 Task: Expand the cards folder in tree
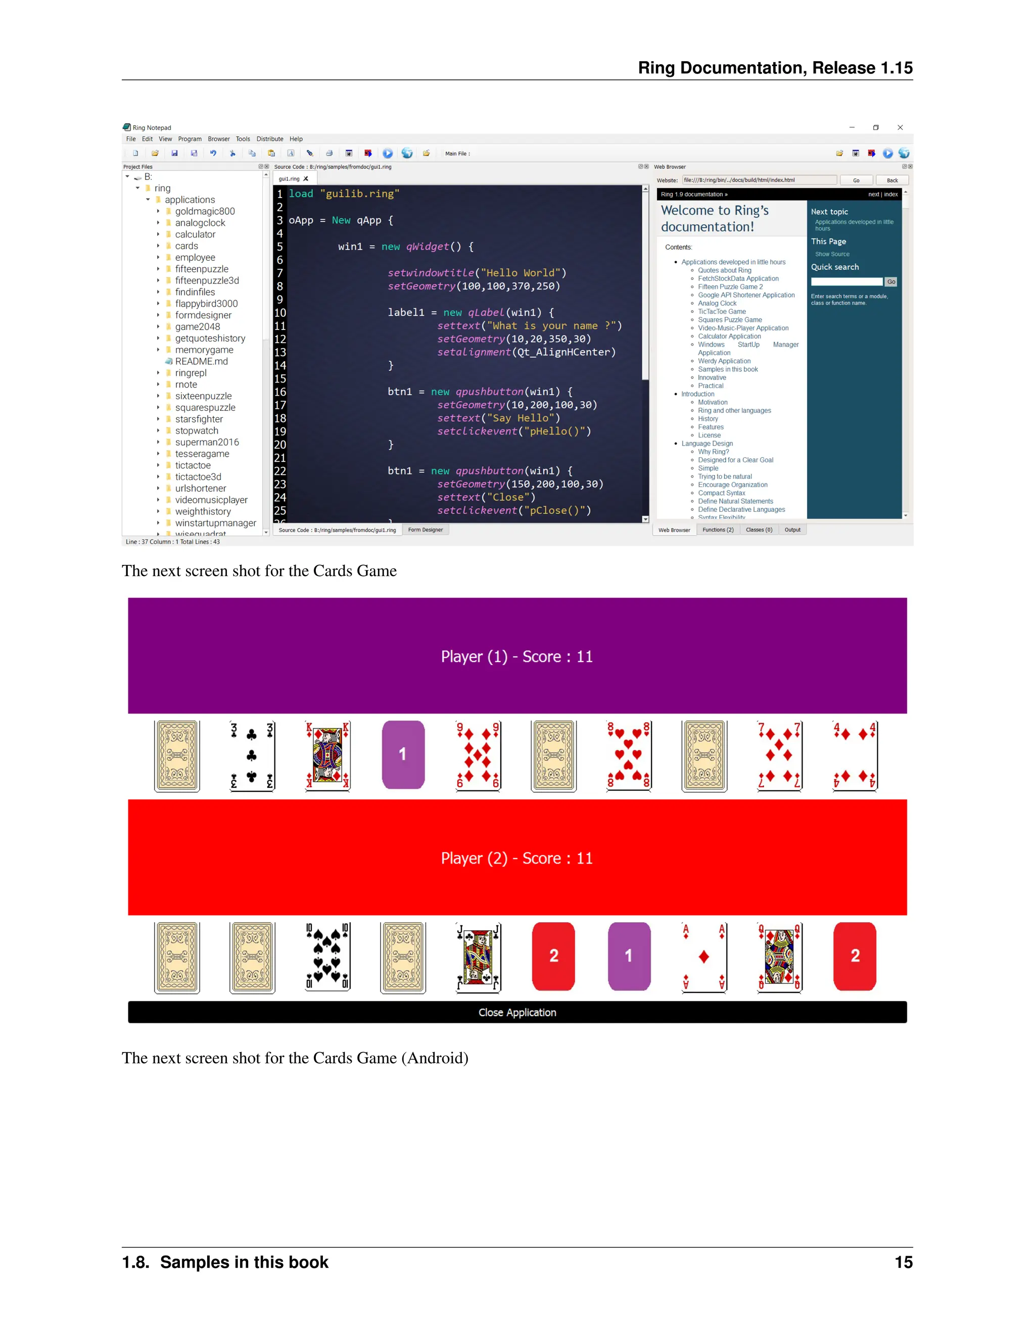pyautogui.click(x=158, y=246)
